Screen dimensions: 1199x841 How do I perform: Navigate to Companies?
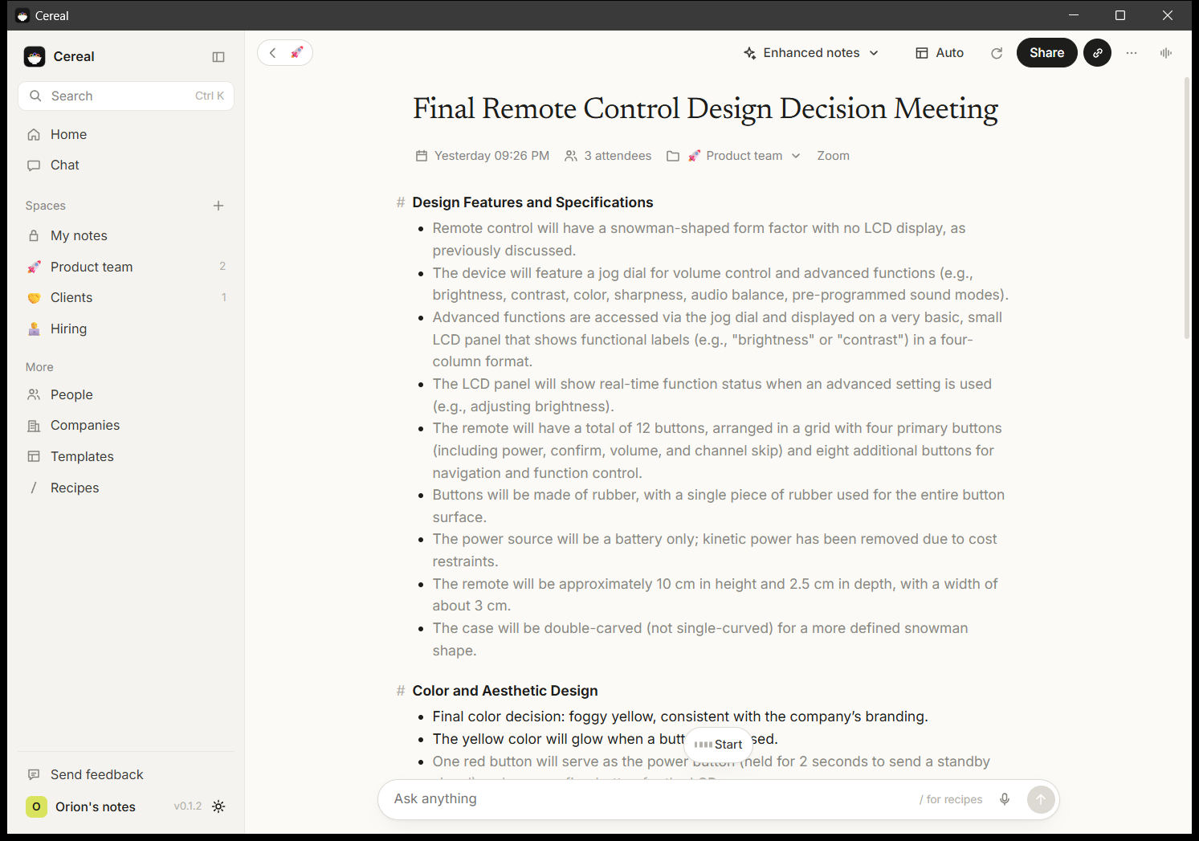(126, 426)
